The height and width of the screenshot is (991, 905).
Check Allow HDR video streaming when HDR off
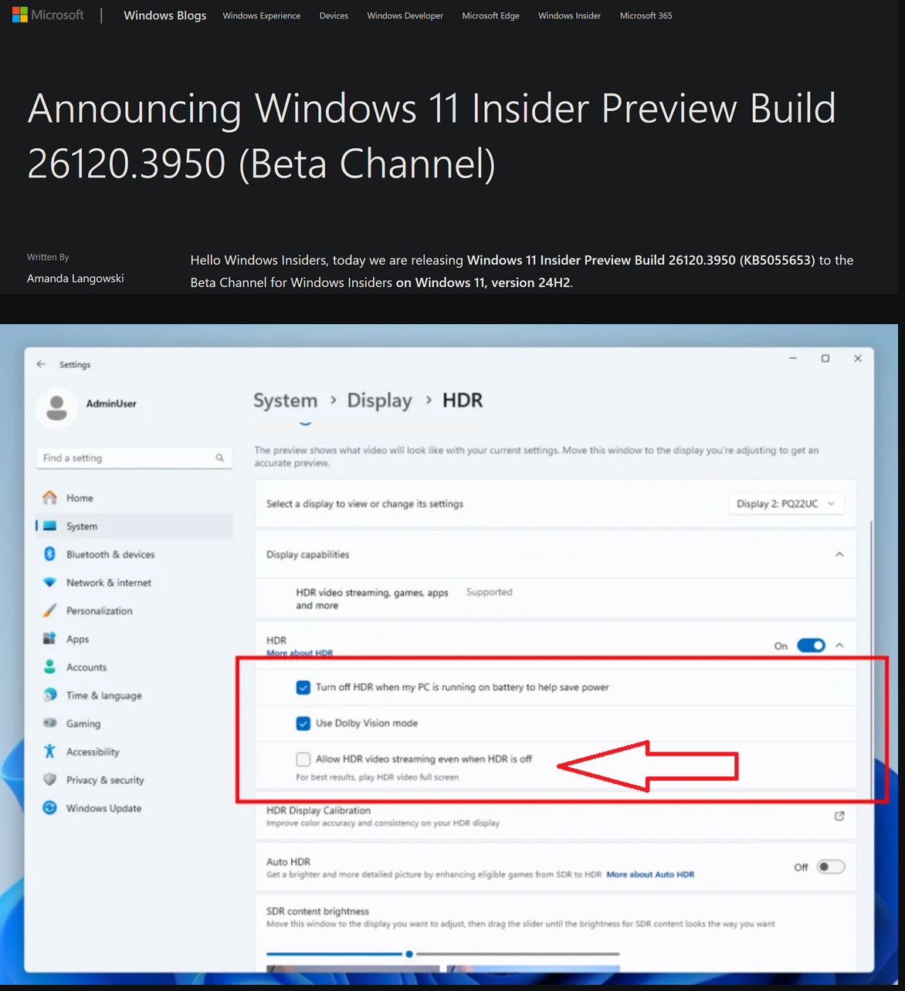[303, 759]
